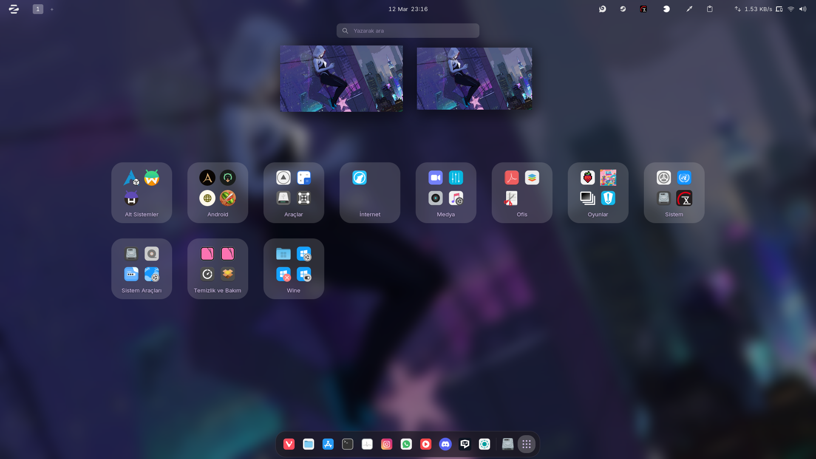Open Instagram from the dock
This screenshot has width=816, height=459.
point(387,444)
